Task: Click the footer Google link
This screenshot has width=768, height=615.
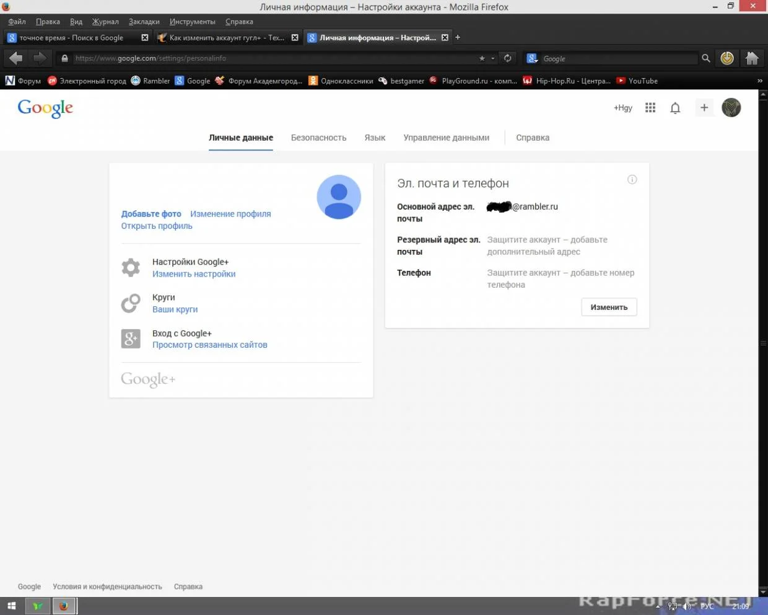Action: coord(29,586)
